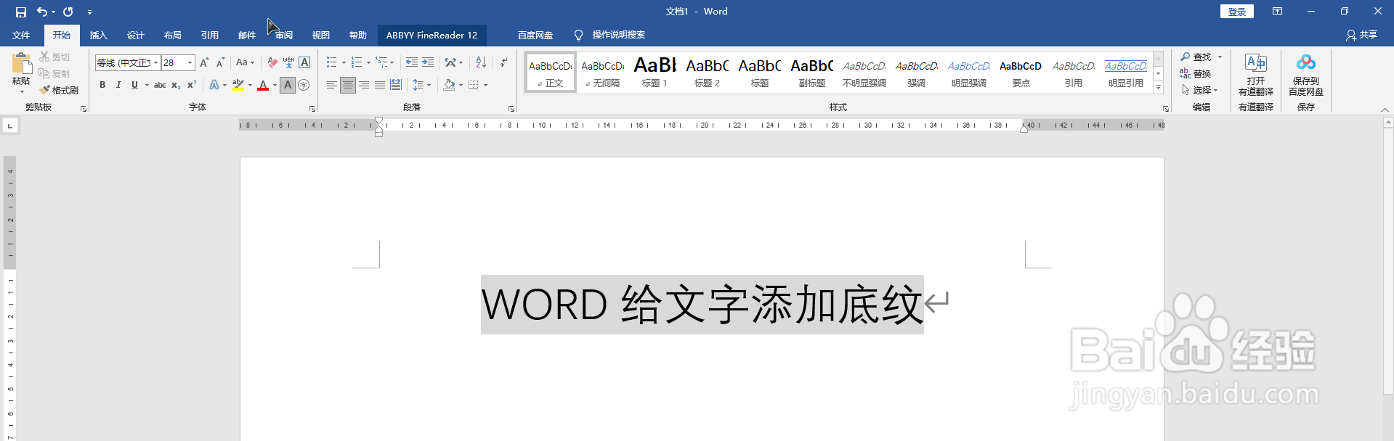Shrink font size with the smaller A icon
This screenshot has height=441, width=1394.
tap(220, 62)
